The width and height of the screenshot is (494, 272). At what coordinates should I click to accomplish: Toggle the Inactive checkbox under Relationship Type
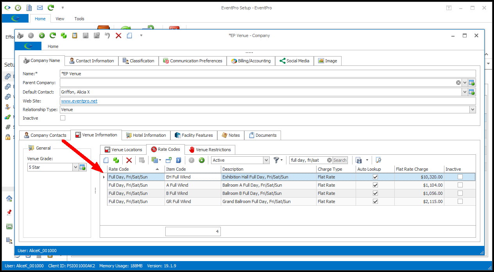(63, 118)
